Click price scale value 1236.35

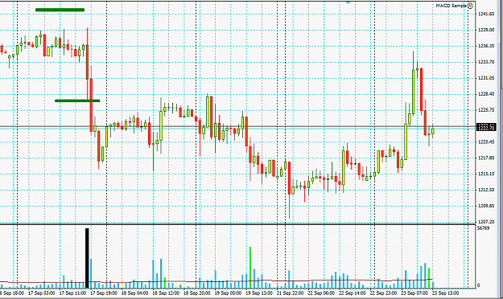[486, 46]
